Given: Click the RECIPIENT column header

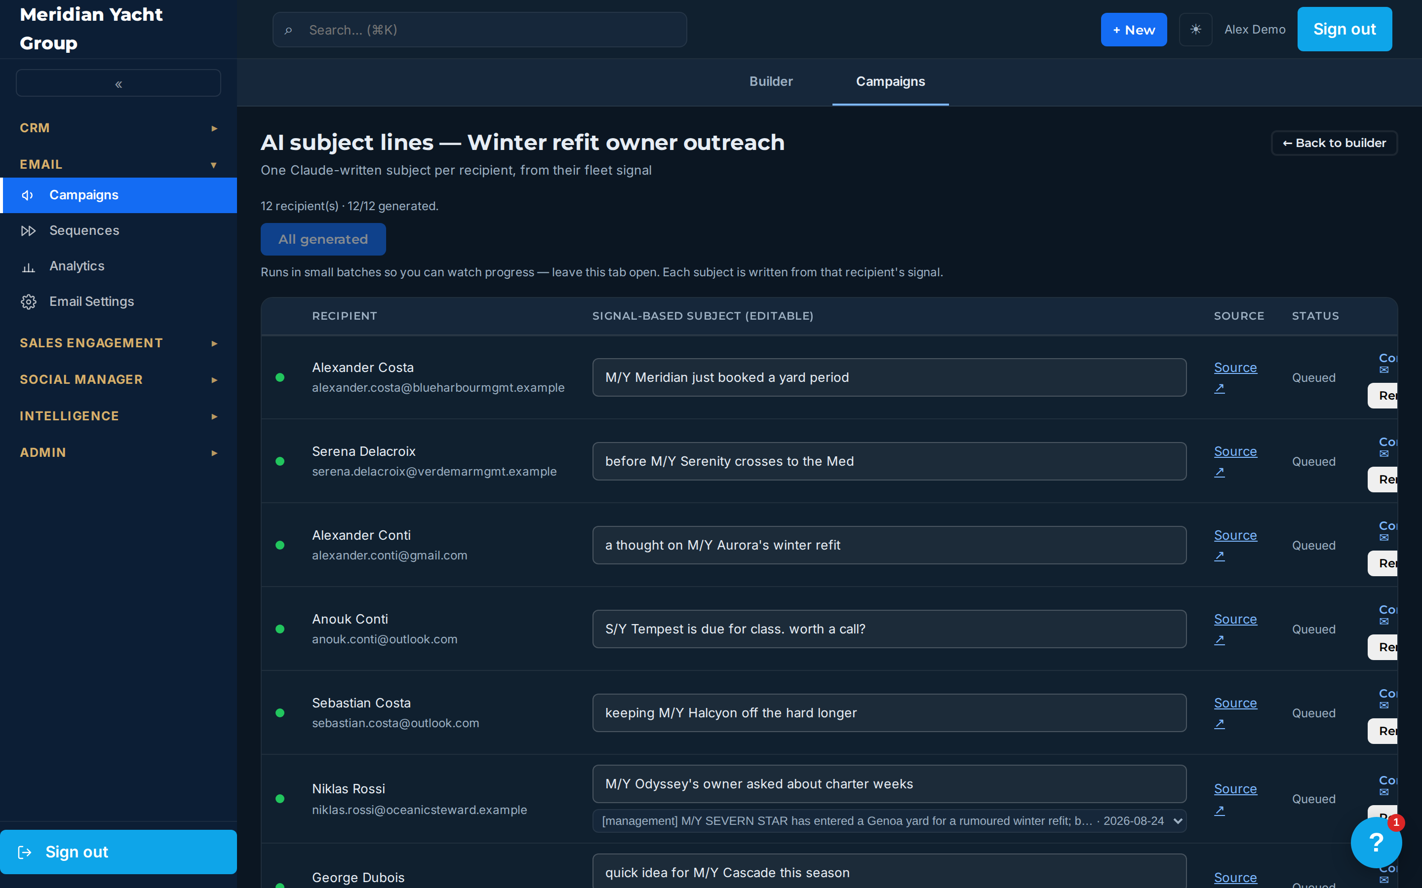Looking at the screenshot, I should pos(344,316).
